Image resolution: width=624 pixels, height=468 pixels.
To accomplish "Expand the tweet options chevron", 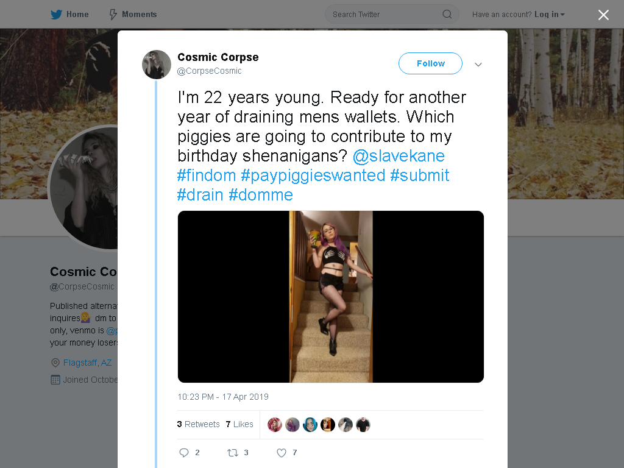I will tap(478, 65).
